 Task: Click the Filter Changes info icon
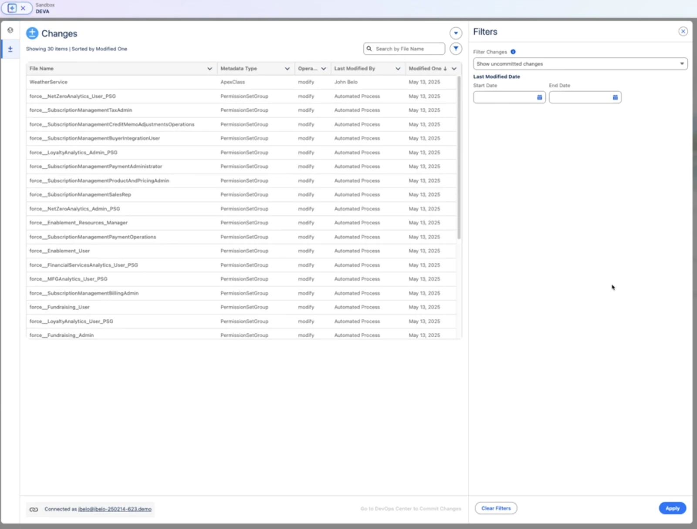(513, 52)
